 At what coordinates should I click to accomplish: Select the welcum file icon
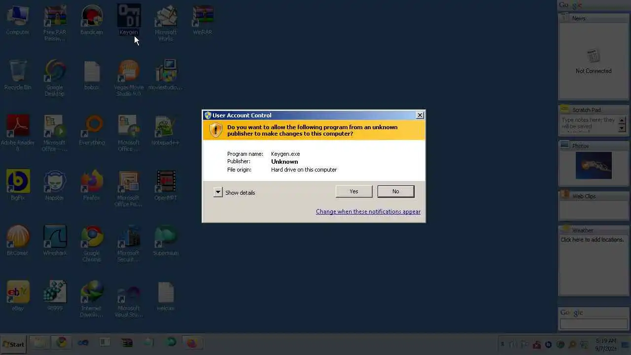click(166, 296)
